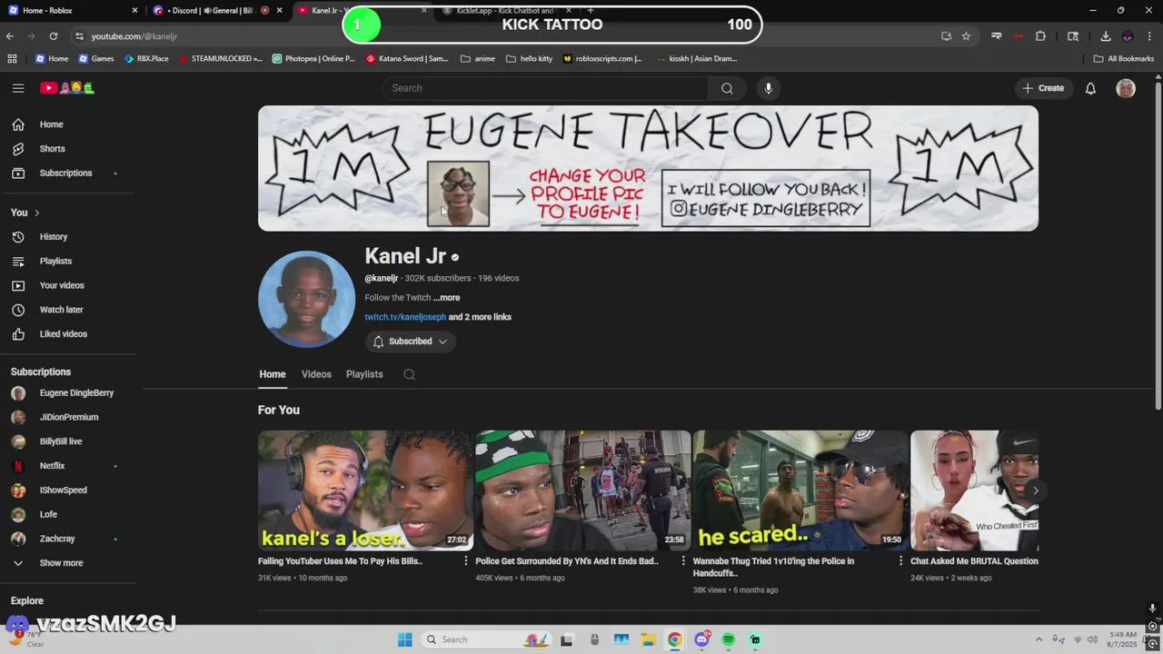The image size is (1163, 654).
Task: Open 'and 2 more links'
Action: (480, 317)
